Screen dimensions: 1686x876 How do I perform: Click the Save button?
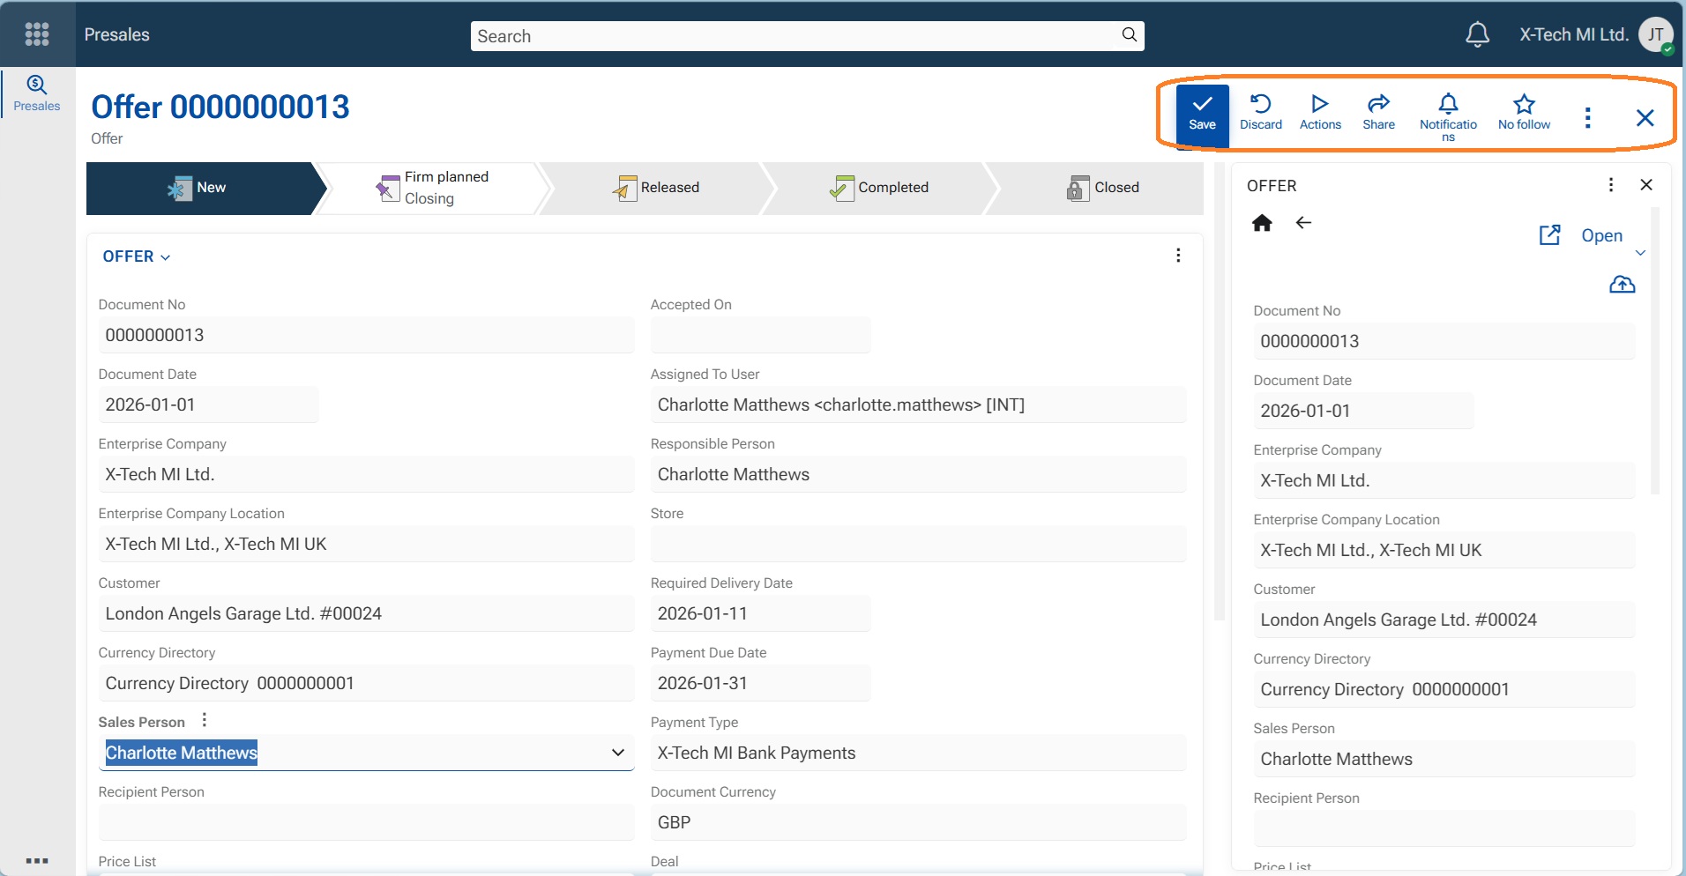coord(1202,113)
